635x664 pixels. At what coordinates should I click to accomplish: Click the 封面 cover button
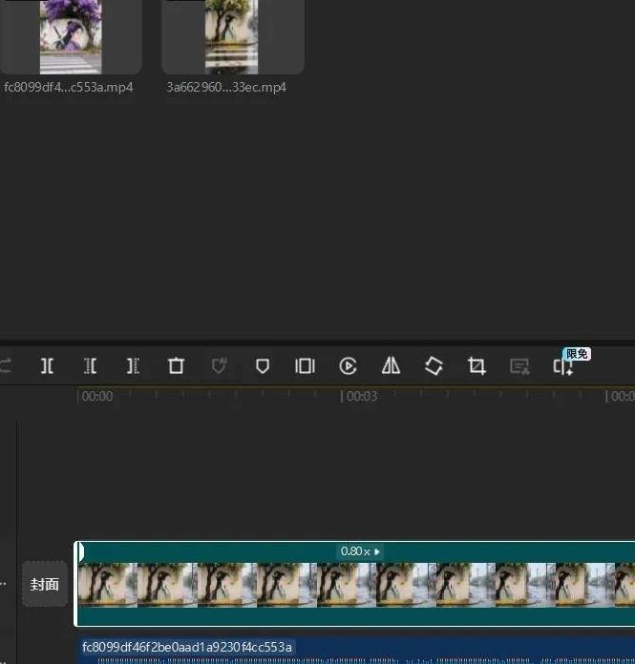(45, 585)
